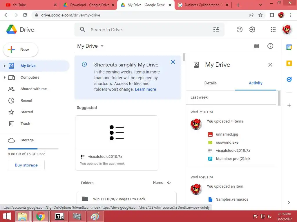The height and width of the screenshot is (222, 297).
Task: Open Drive settings gear
Action: pos(252,29)
